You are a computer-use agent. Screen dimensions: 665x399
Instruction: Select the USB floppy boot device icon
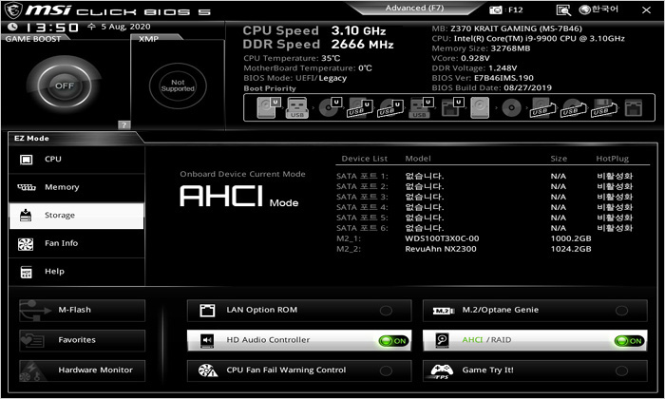[x=604, y=107]
